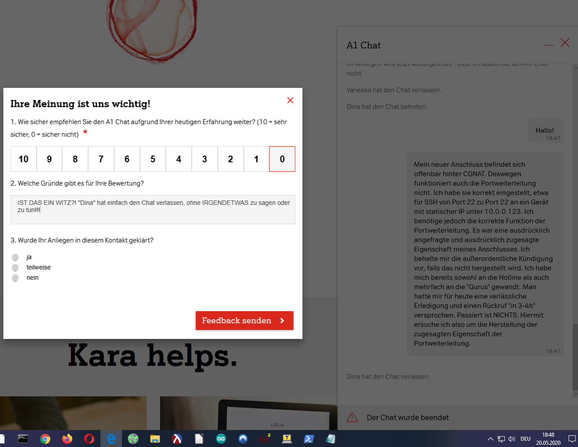
Task: Open the notepad-style app in taskbar
Action: (x=330, y=439)
